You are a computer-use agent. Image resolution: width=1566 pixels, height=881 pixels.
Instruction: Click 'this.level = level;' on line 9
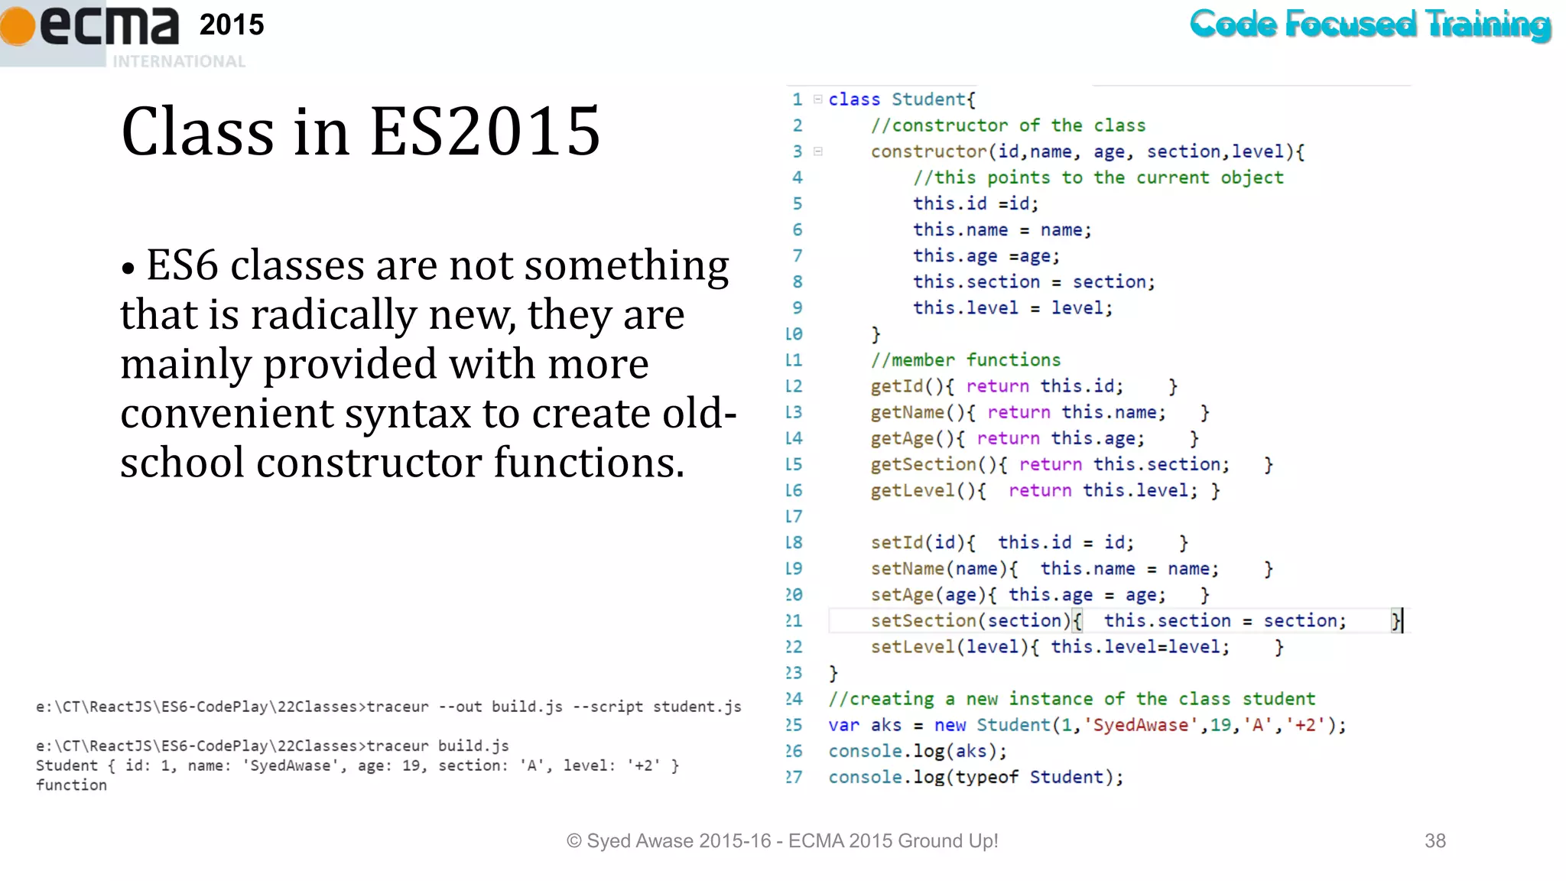(1012, 307)
